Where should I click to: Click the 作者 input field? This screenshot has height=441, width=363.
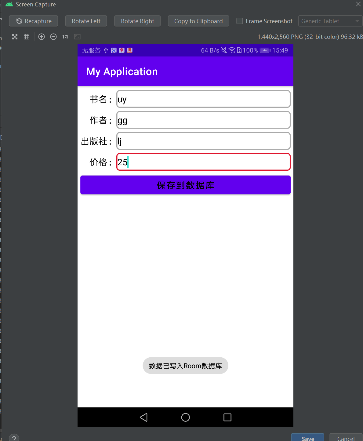pyautogui.click(x=203, y=120)
